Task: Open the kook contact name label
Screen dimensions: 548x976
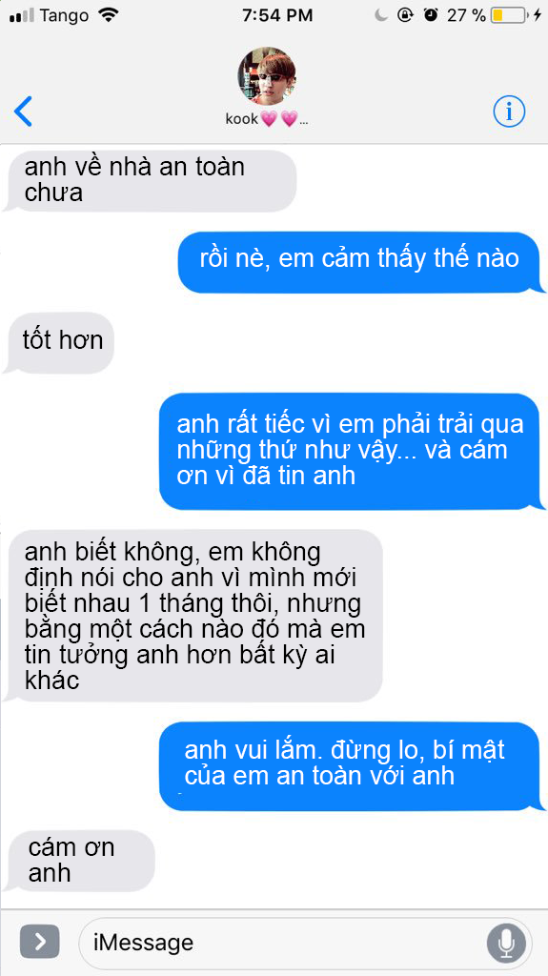Action: click(x=267, y=118)
